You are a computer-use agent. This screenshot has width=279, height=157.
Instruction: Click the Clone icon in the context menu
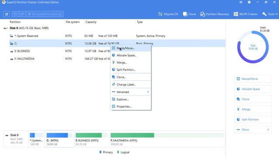[x=113, y=77]
